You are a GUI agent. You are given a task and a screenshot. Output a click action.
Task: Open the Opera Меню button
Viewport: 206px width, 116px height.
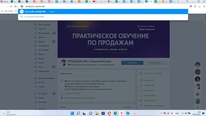click(4, 1)
